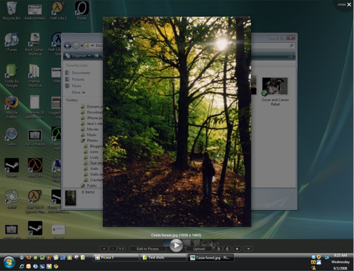The height and width of the screenshot is (271, 354).
Task: Start the slideshow with the play button
Action: coord(176,245)
